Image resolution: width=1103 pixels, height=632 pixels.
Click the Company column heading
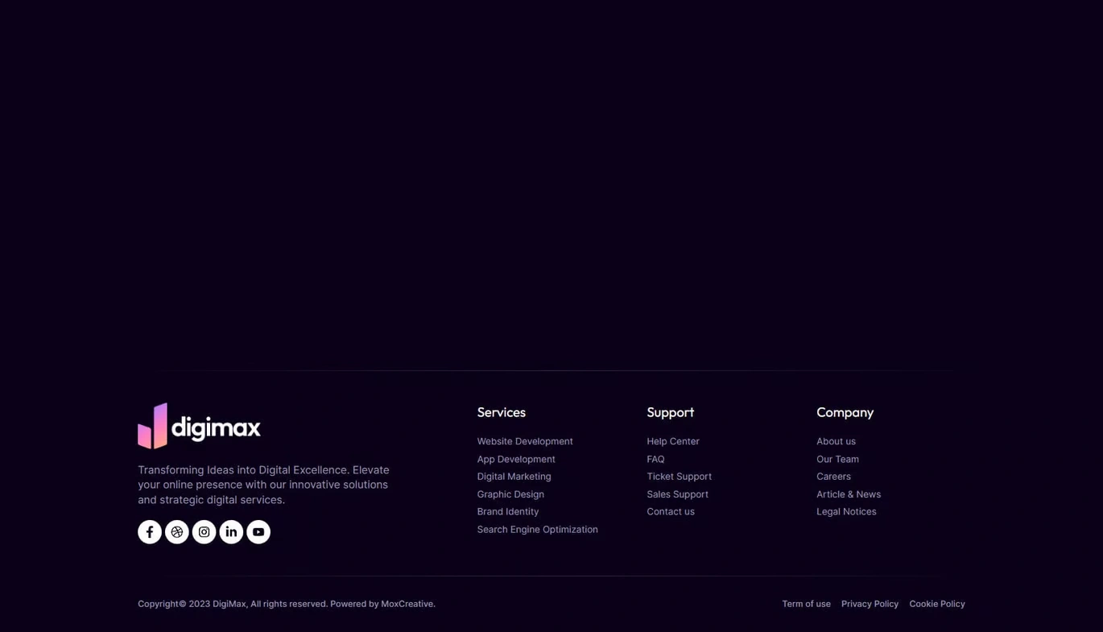[x=845, y=412]
